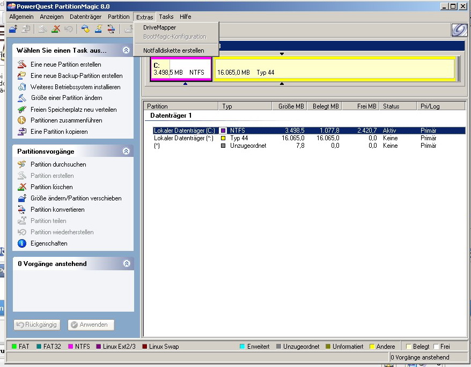Click the 'Partitionen zusammenführen' link
Image resolution: width=471 pixels, height=367 pixels.
coord(67,120)
